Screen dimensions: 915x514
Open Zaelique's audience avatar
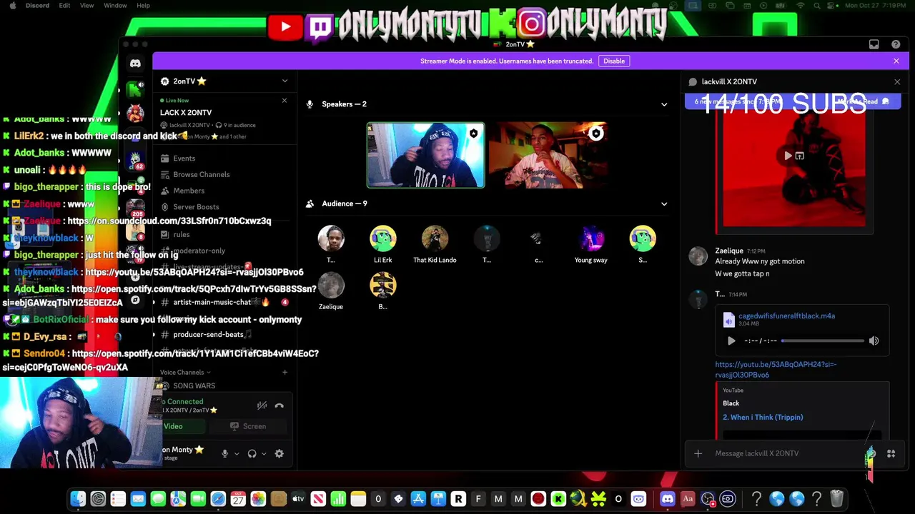tap(331, 286)
